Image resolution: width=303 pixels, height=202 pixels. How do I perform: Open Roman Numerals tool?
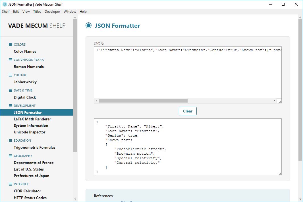click(29, 67)
